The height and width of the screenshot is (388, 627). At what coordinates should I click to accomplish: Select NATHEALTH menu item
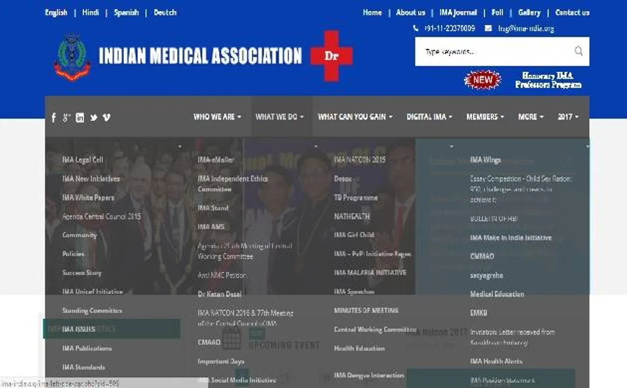(352, 216)
